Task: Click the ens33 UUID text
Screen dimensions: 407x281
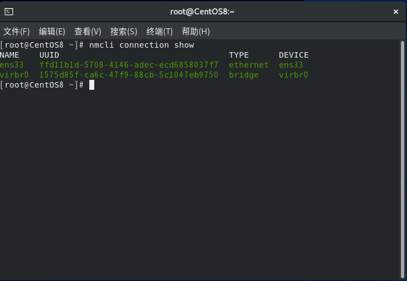Action: [x=129, y=65]
